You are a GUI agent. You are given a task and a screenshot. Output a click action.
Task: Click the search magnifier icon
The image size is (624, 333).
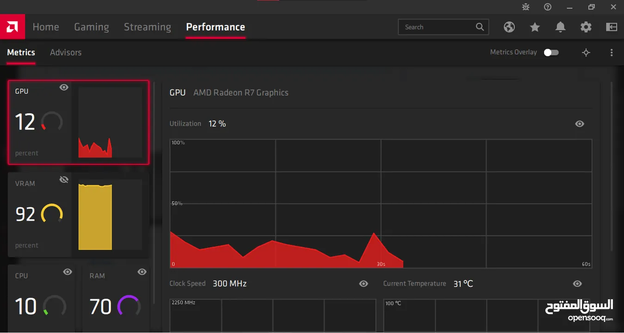(480, 27)
